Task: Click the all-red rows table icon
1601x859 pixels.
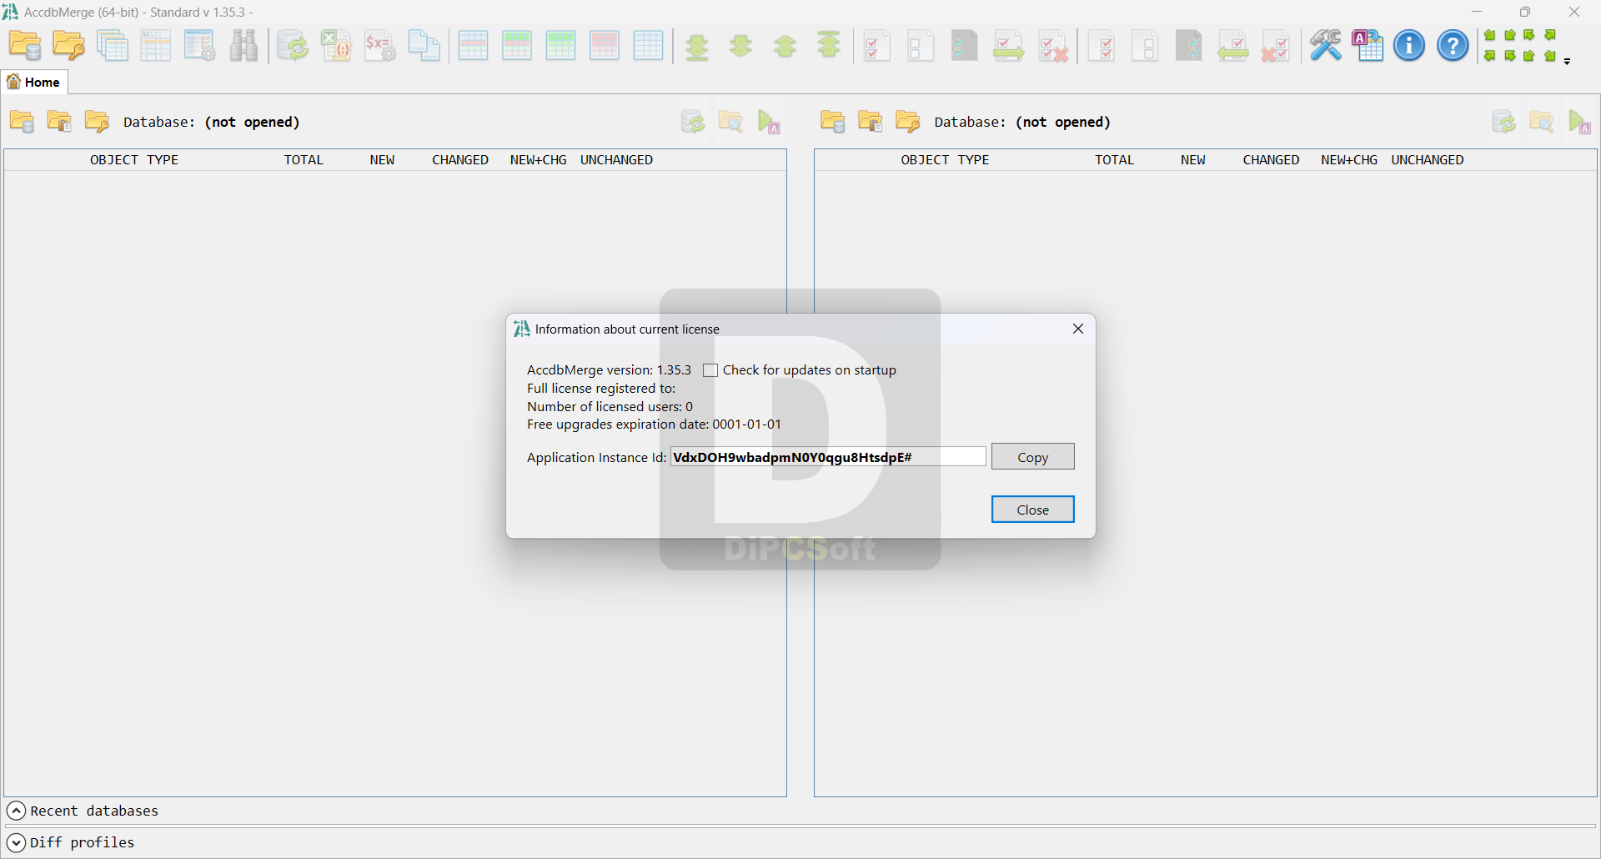Action: 605,46
